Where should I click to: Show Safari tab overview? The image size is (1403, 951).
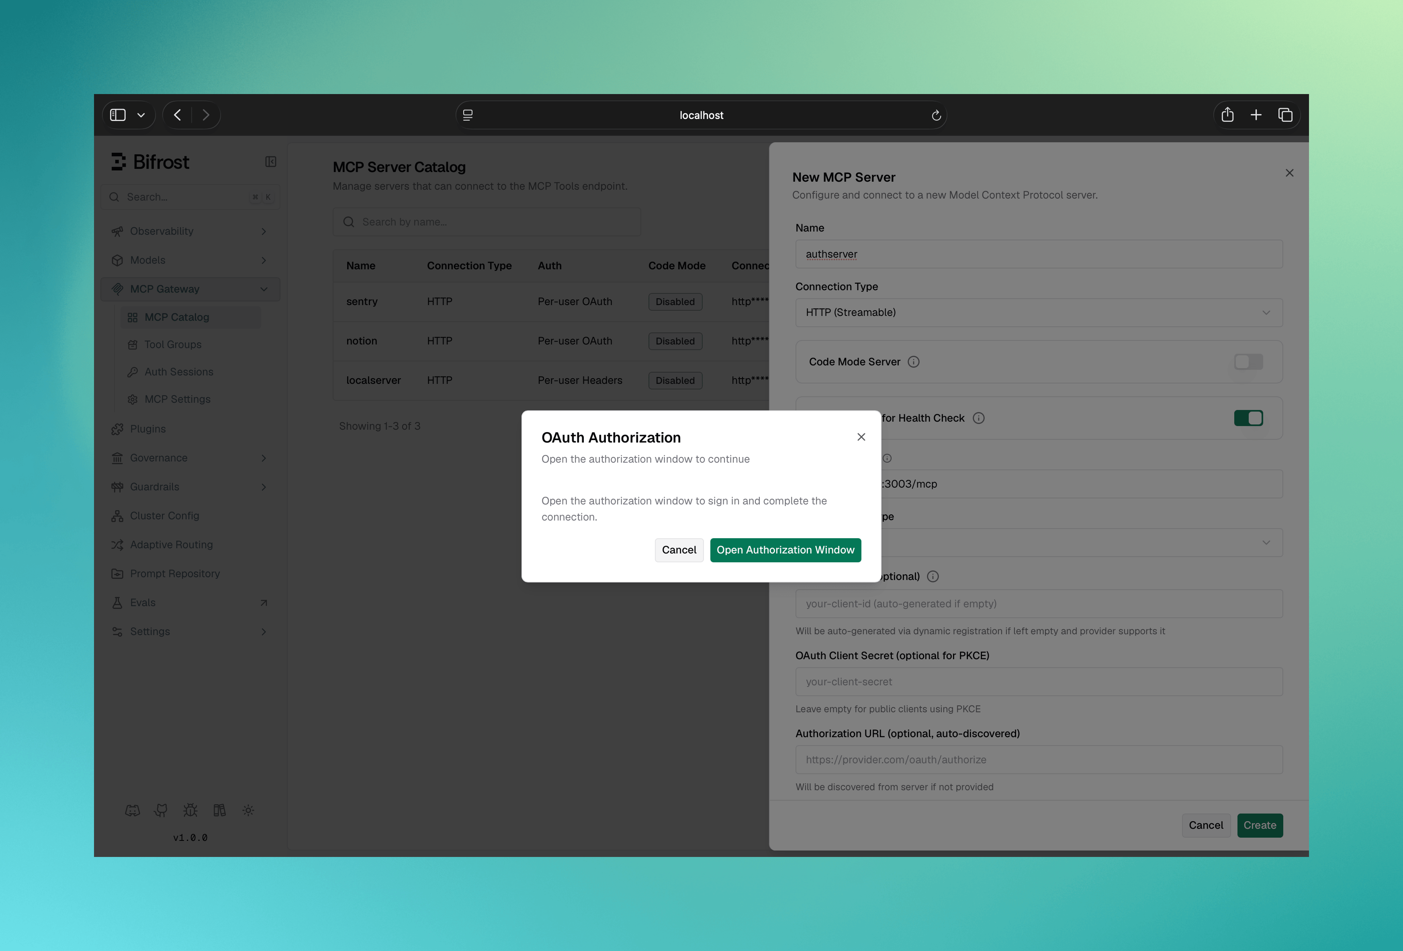coord(1284,115)
